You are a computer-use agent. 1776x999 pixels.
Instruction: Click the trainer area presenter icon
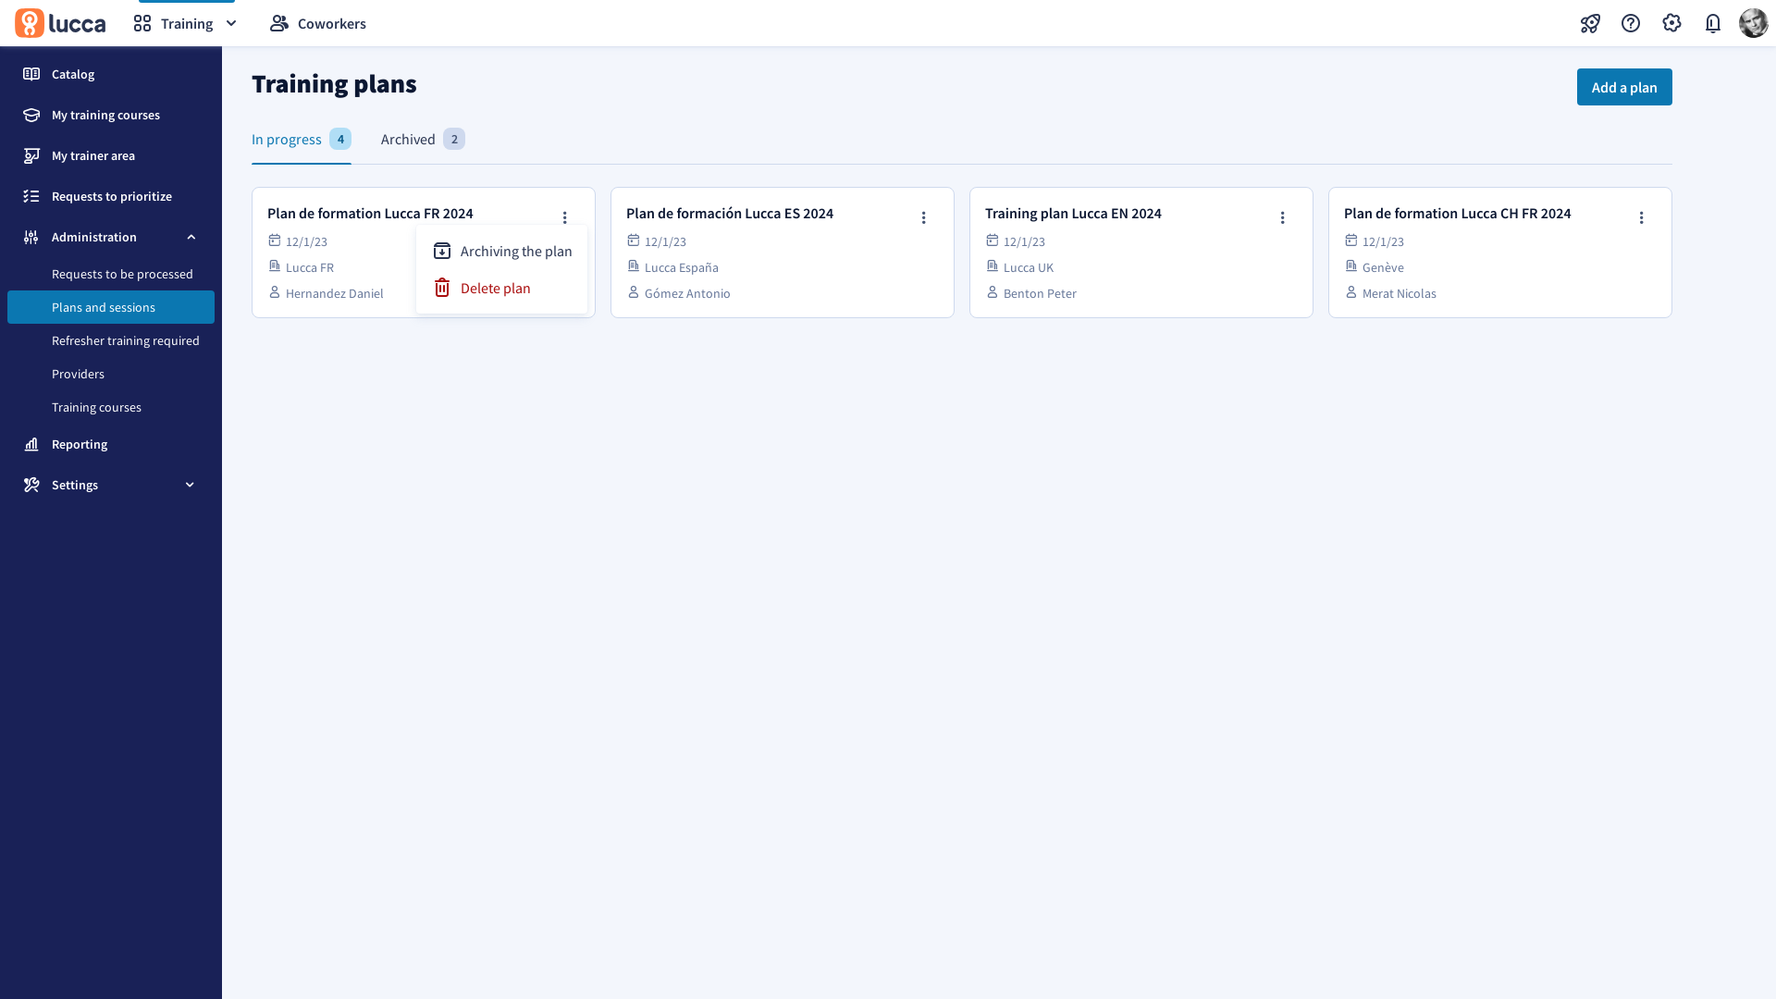click(x=31, y=155)
